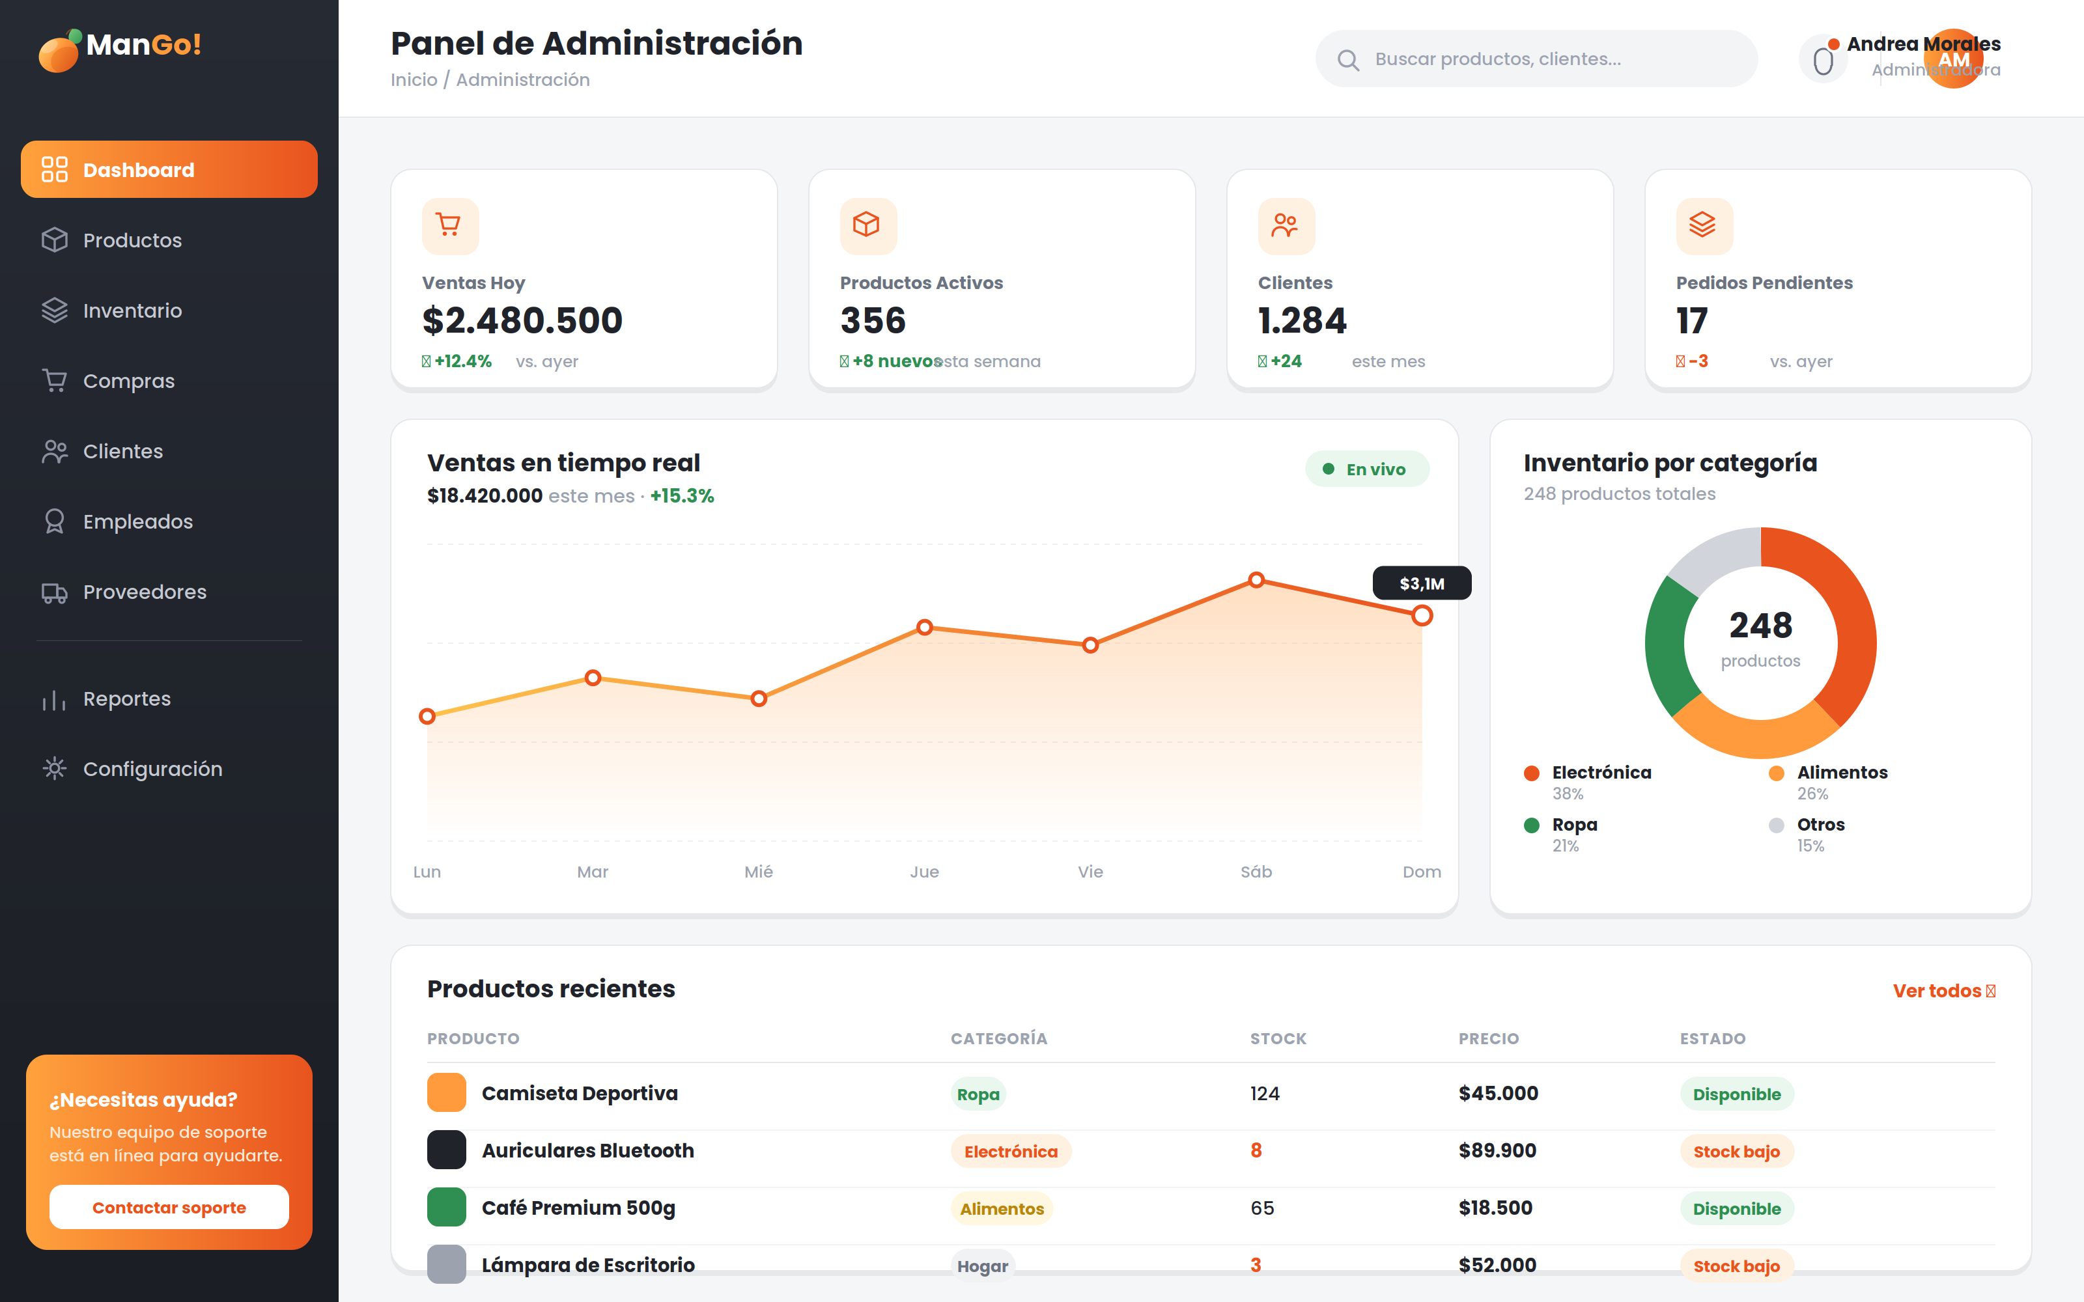This screenshot has width=2084, height=1302.
Task: Open the Productos section in the sidebar
Action: coord(169,240)
